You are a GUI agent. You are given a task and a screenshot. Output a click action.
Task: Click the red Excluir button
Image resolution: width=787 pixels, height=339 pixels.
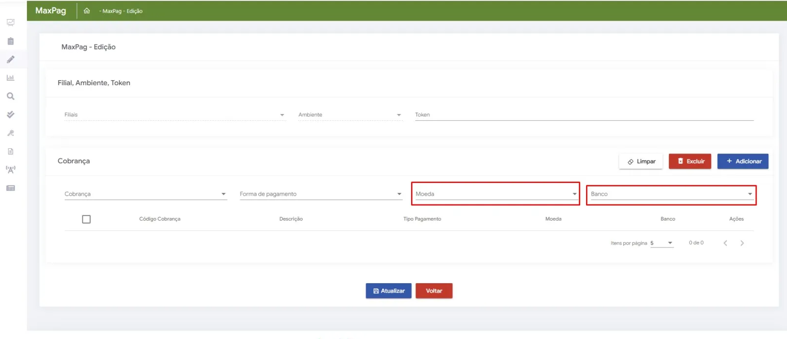point(689,161)
